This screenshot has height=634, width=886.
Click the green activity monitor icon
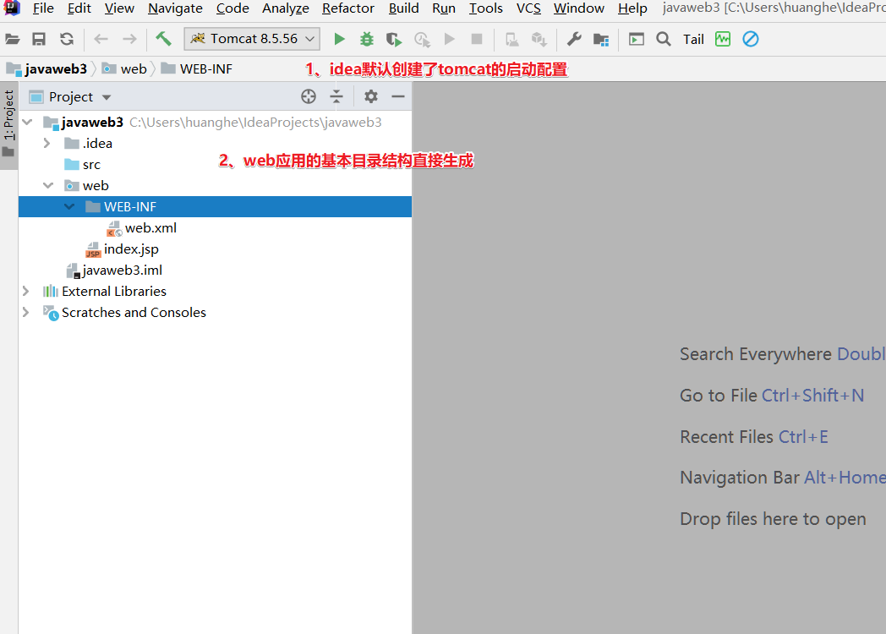[x=723, y=39]
